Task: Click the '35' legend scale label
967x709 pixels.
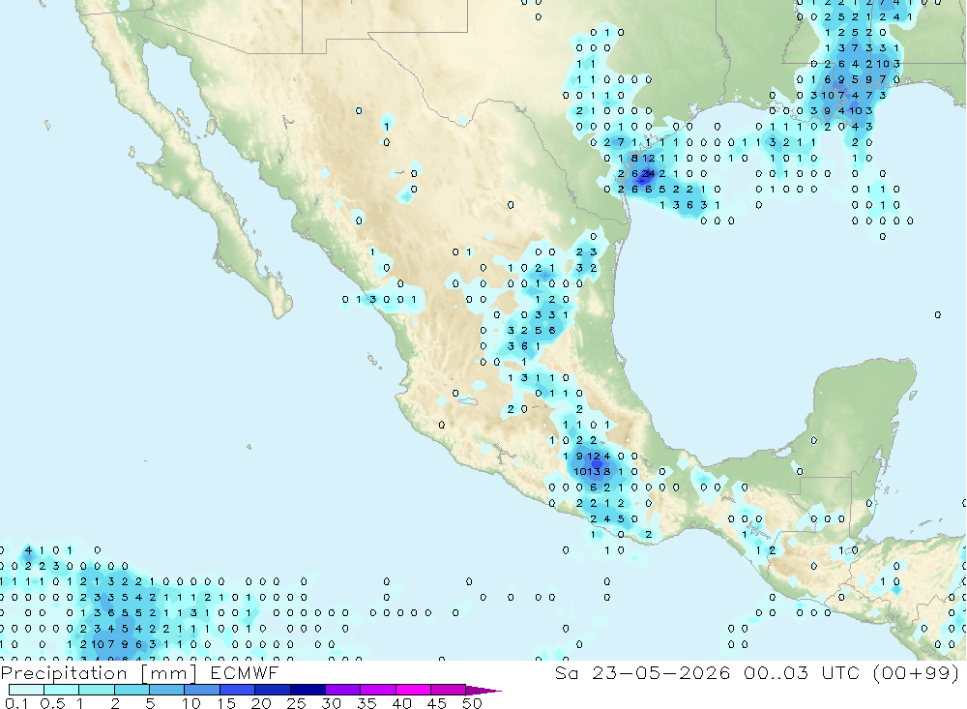Action: 366,703
